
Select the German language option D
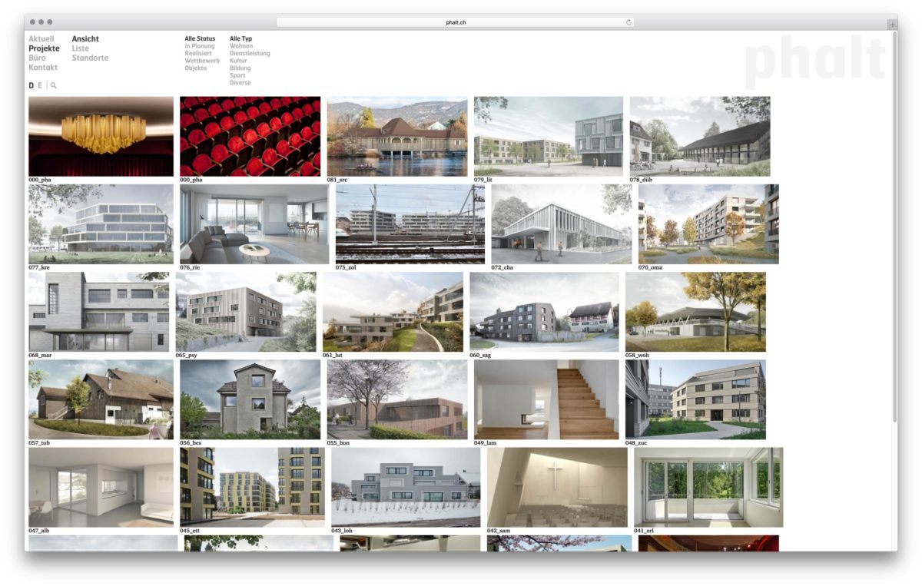coord(32,86)
